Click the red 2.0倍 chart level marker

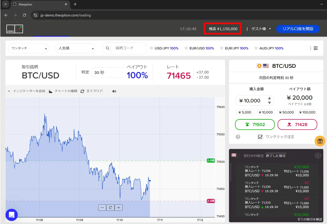click(x=211, y=201)
